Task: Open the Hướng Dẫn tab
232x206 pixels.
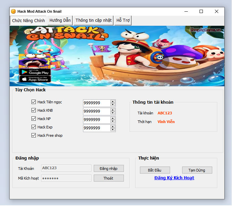Action: (60, 20)
